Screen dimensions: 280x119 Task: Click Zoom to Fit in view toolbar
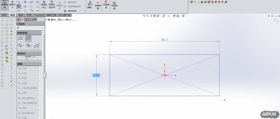pyautogui.click(x=144, y=16)
